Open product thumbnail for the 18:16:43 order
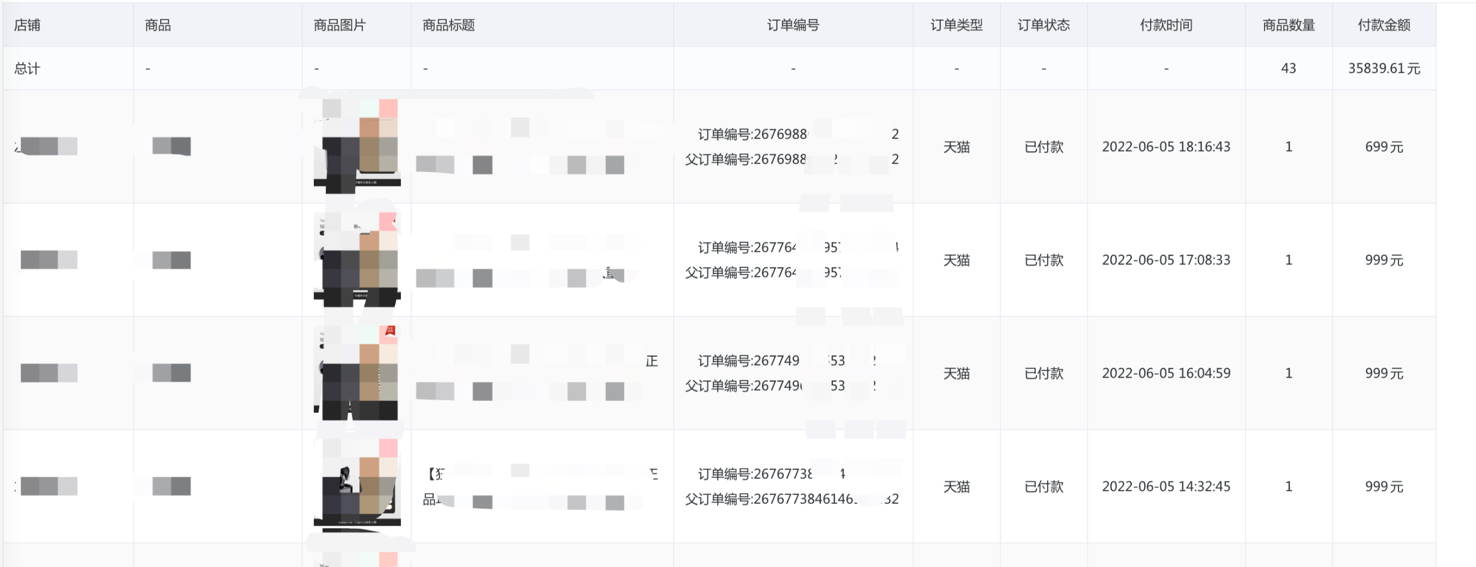This screenshot has height=567, width=1476. pos(357,147)
